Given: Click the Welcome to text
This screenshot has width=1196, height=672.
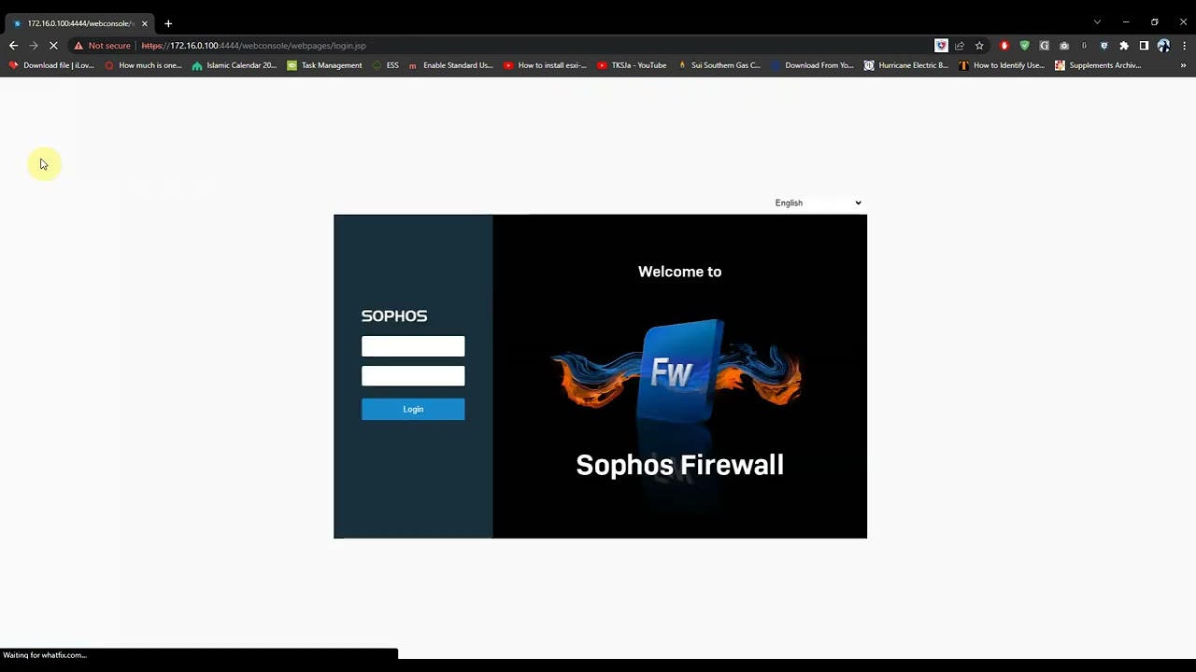Looking at the screenshot, I should click(679, 272).
